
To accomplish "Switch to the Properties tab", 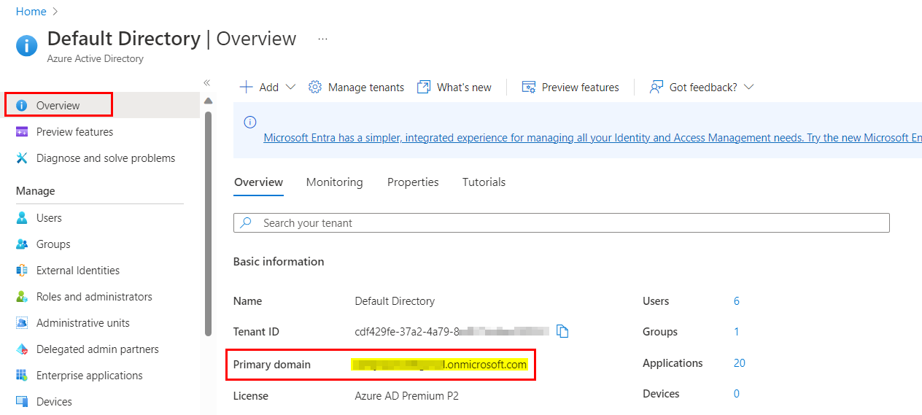I will (413, 182).
